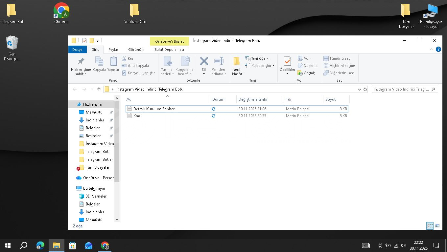447x252 pixels.
Task: Switch to the Paylaş ribbon tab
Action: [113, 50]
